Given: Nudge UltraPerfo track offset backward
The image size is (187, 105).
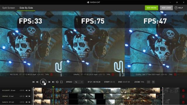Looking at the screenshot, I should [27, 96].
